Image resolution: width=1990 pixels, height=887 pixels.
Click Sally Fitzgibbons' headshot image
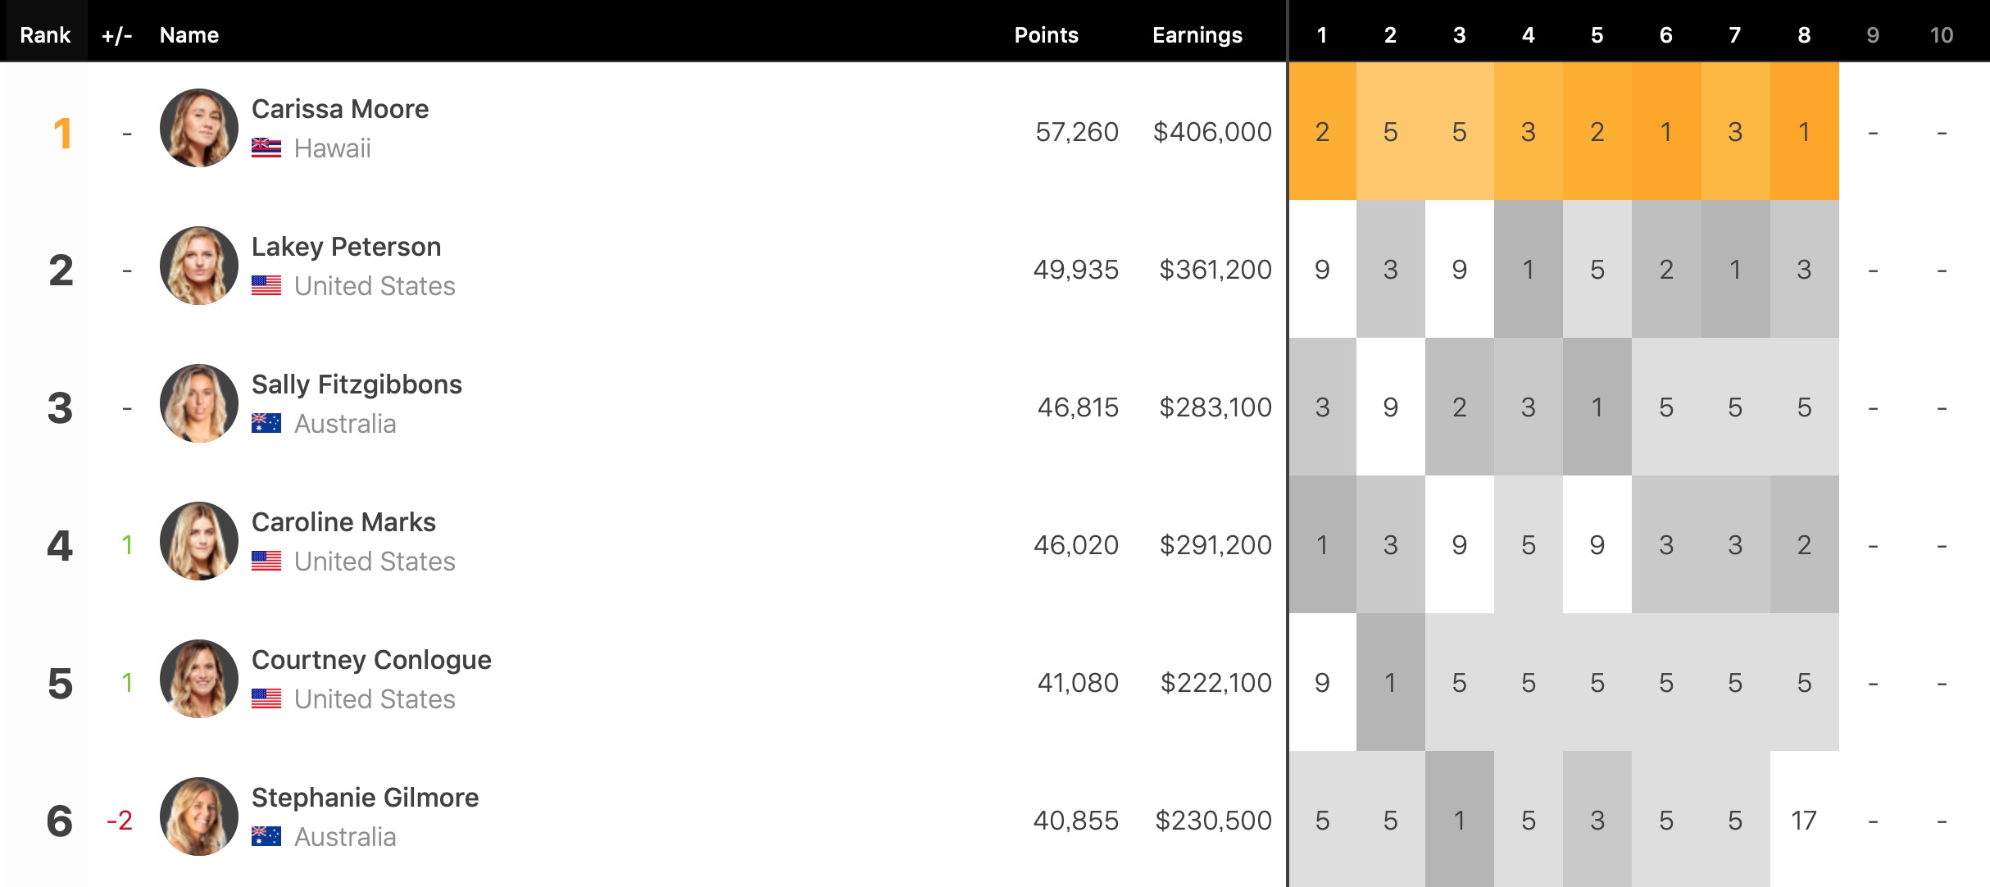(199, 404)
